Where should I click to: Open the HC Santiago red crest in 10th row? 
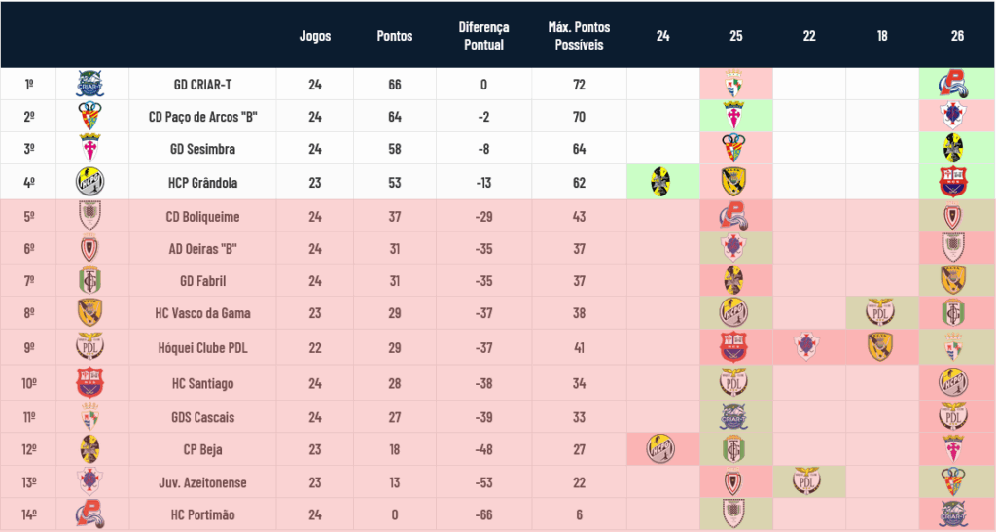coord(89,383)
